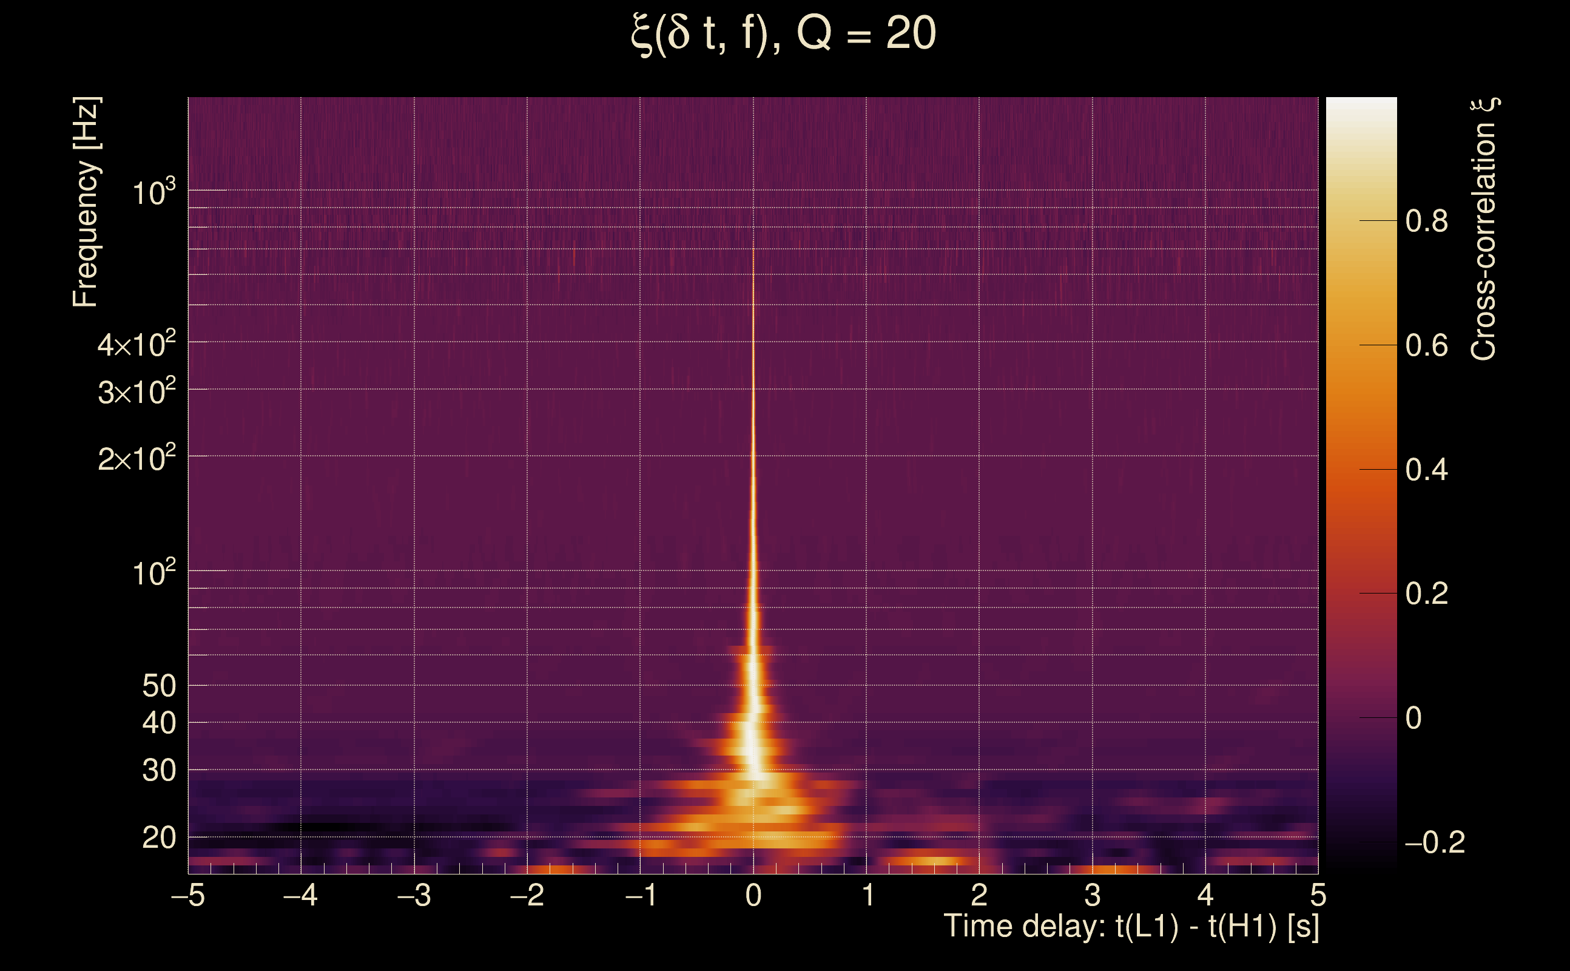Click the 3 time delay tick label
Screen dimensions: 1570x971
tap(1093, 895)
